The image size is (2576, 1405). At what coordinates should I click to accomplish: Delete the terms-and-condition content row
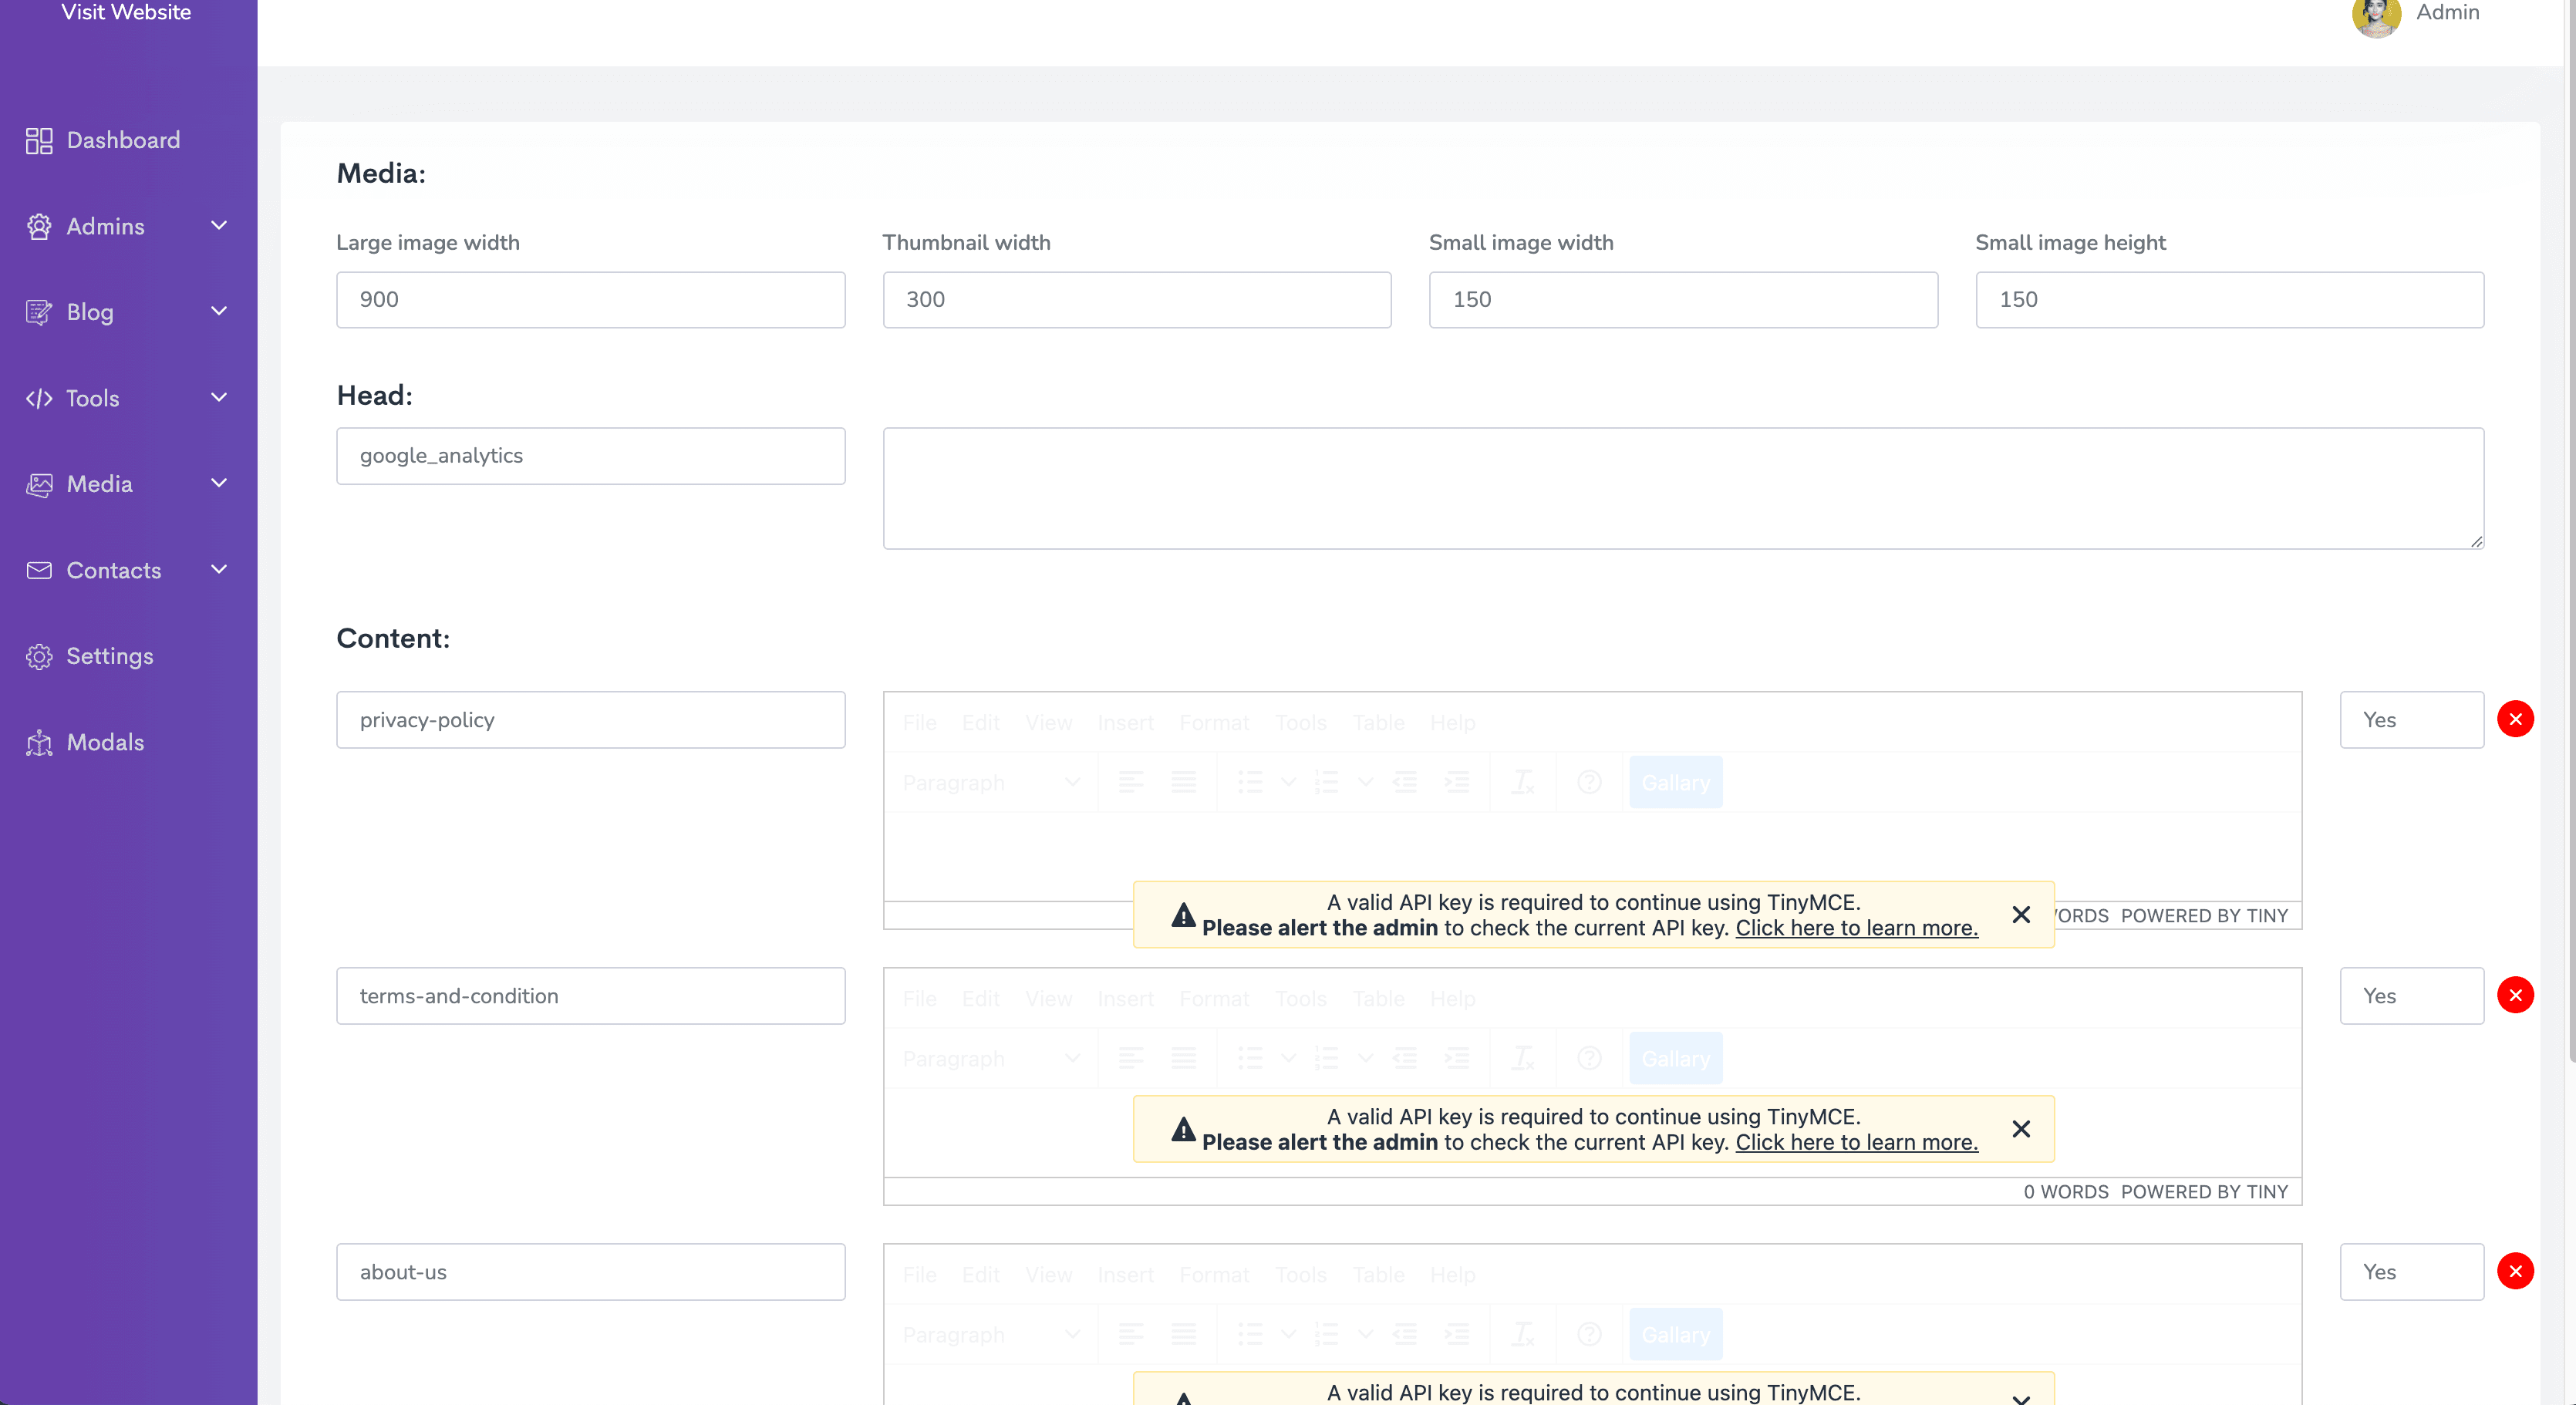[x=2515, y=995]
